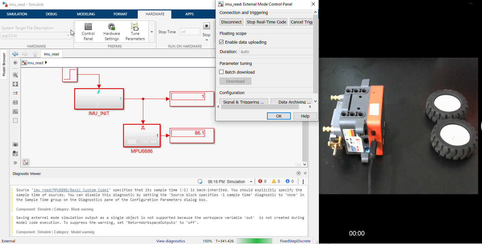Click the up-to-parent arrow
This screenshot has height=244, width=482.
35,54
